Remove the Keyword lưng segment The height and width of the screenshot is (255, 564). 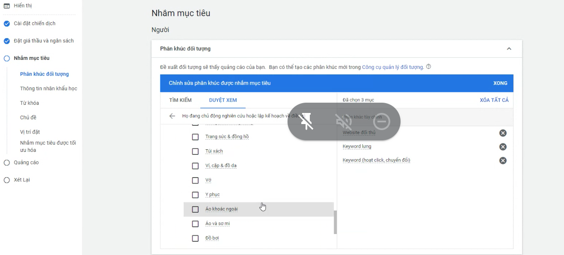(x=503, y=147)
